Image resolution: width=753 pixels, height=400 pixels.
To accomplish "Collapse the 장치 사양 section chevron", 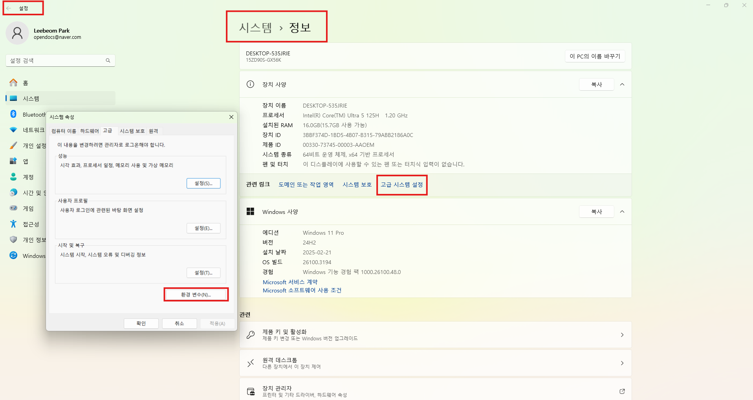I will click(622, 84).
